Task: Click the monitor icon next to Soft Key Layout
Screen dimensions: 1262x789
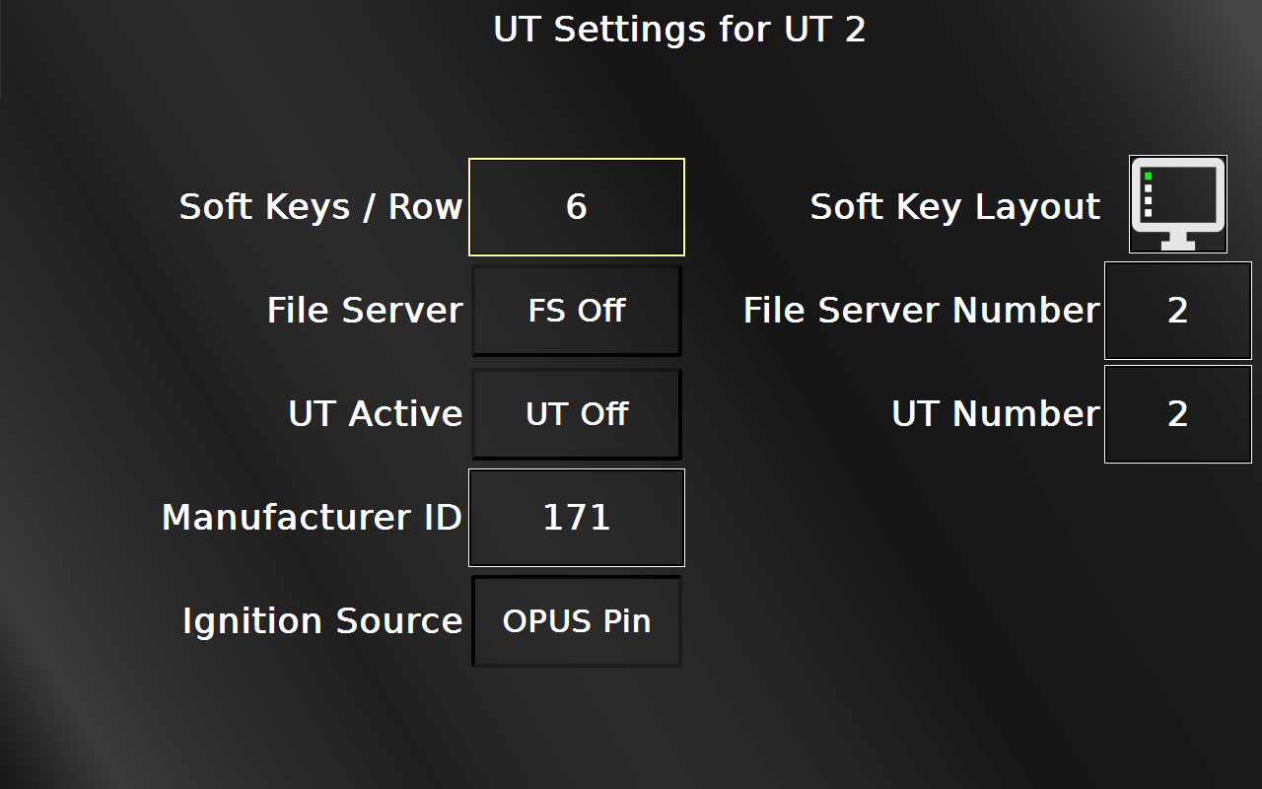Action: 1177,204
